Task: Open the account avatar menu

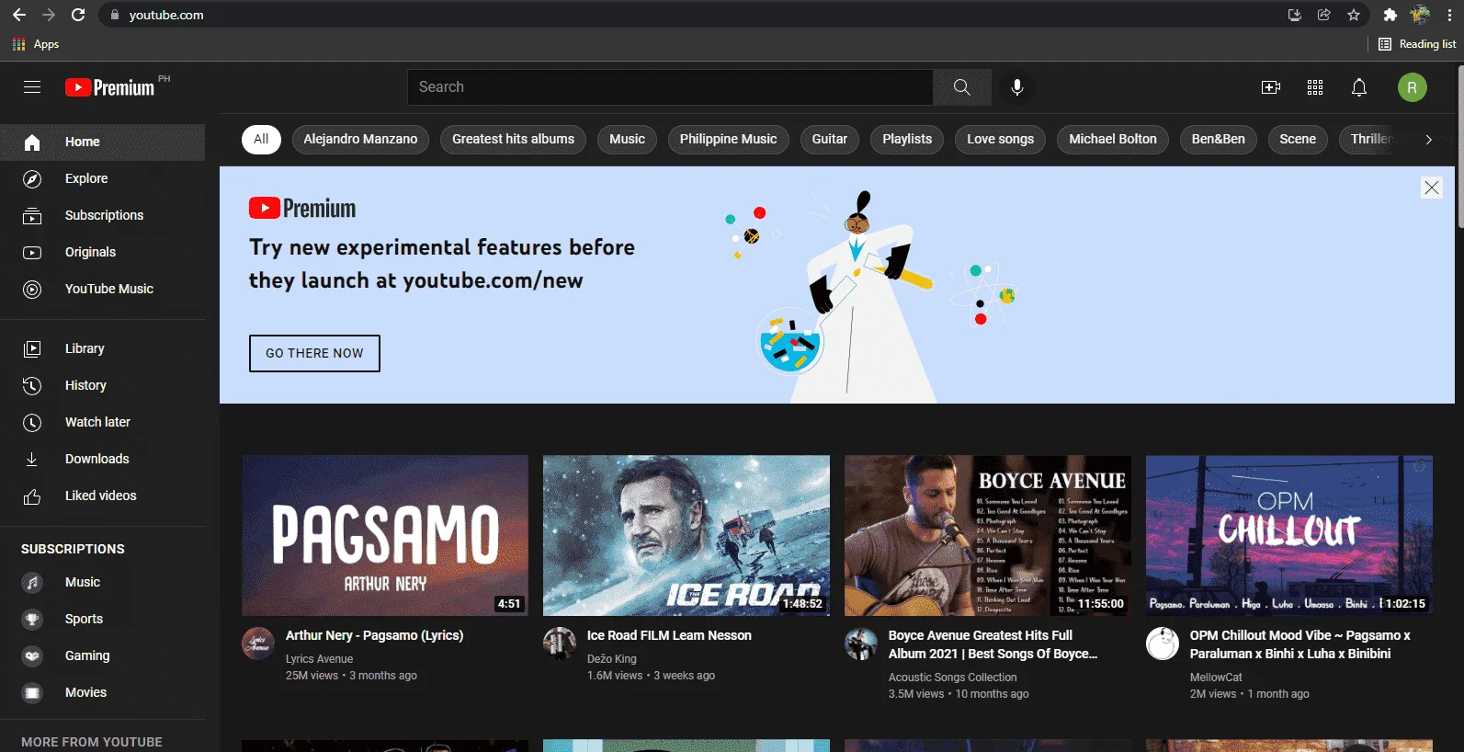Action: tap(1413, 87)
